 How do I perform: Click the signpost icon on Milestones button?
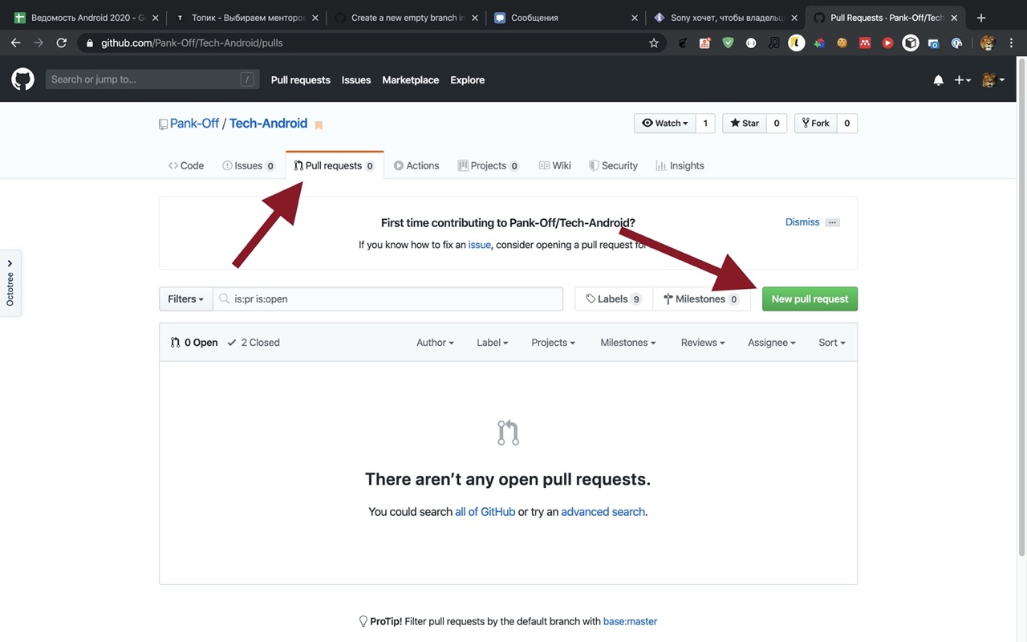pyautogui.click(x=668, y=299)
